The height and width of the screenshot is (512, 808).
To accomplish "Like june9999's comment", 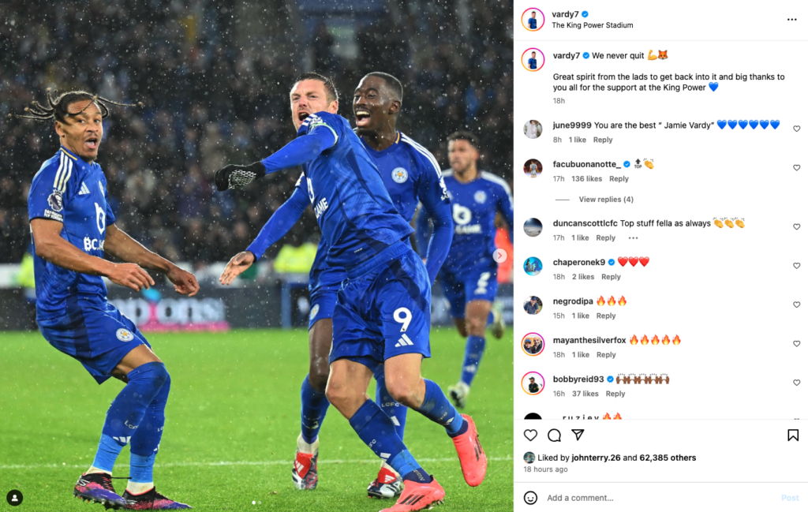I will click(796, 129).
